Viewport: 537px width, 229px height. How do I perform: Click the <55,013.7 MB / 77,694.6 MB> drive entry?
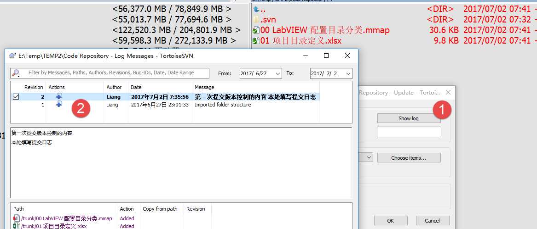pos(172,19)
